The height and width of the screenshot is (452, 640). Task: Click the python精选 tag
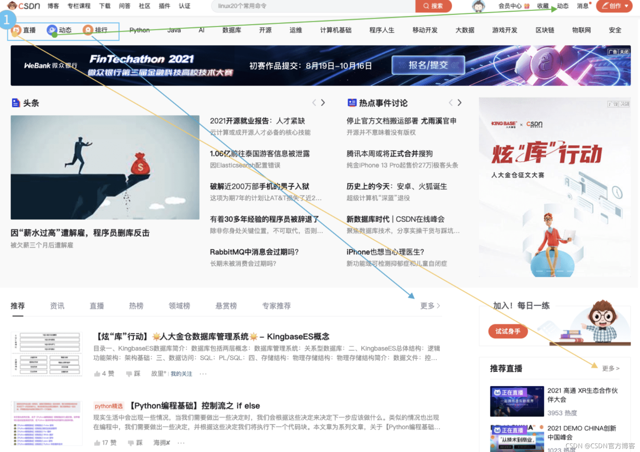(x=108, y=406)
